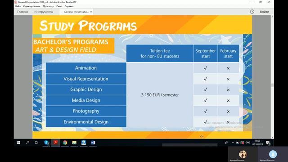Open Adobe Acrobat Reader from the taskbar

(56, 143)
